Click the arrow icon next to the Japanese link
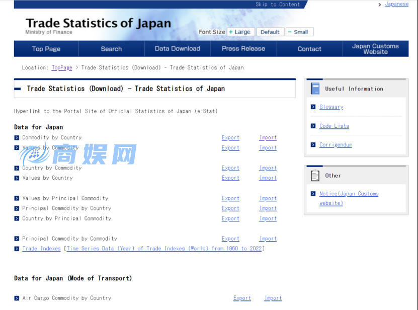This screenshot has width=418, height=310. tap(380, 4)
